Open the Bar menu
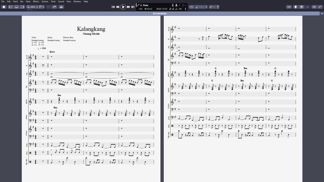The height and width of the screenshot is (182, 324). coord(22,1)
